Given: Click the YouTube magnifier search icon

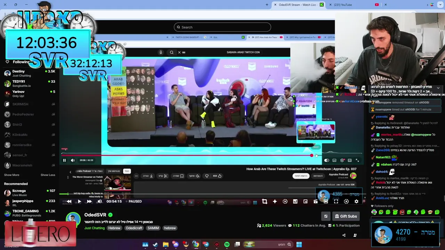Looking at the screenshot, I should click(x=172, y=52).
